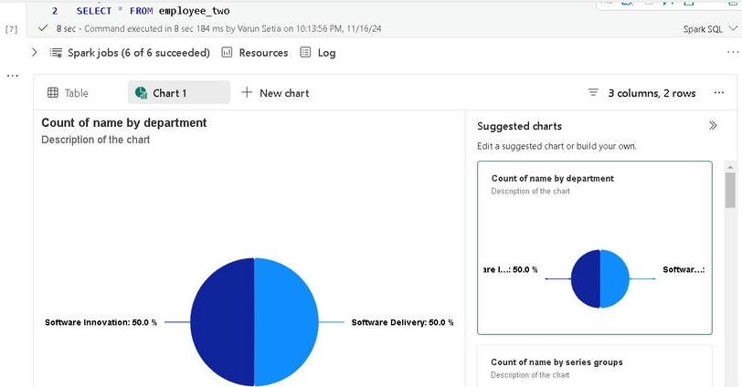Click the filter lines icon
The image size is (742, 387).
click(593, 92)
